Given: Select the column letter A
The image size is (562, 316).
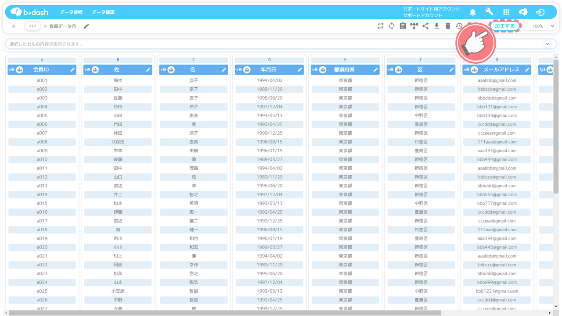Looking at the screenshot, I should click(42, 60).
